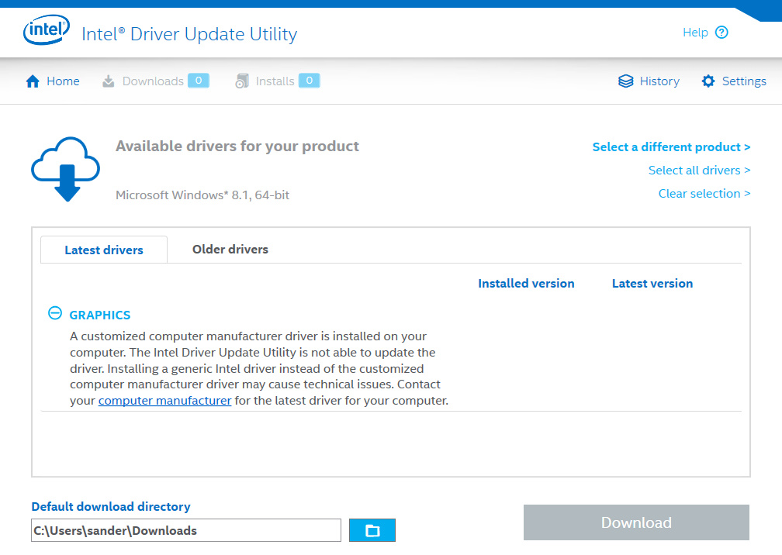This screenshot has width=782, height=555.
Task: Click the Help link text
Action: [x=695, y=33]
